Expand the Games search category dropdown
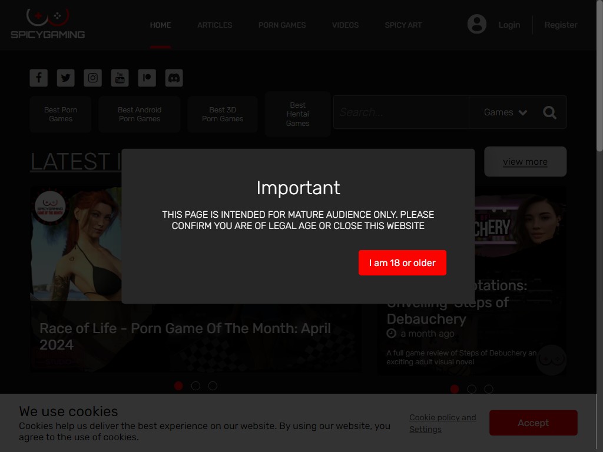Image resolution: width=603 pixels, height=452 pixels. (505, 112)
